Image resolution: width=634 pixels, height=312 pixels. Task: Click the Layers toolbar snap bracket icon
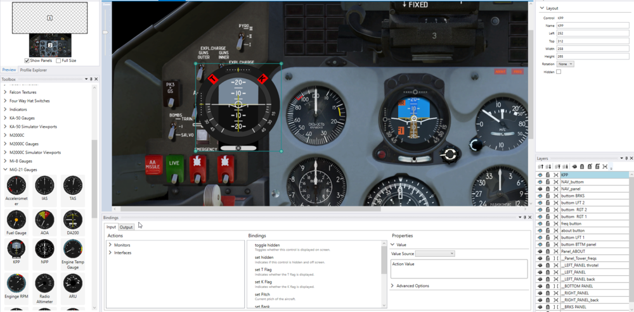pos(605,166)
